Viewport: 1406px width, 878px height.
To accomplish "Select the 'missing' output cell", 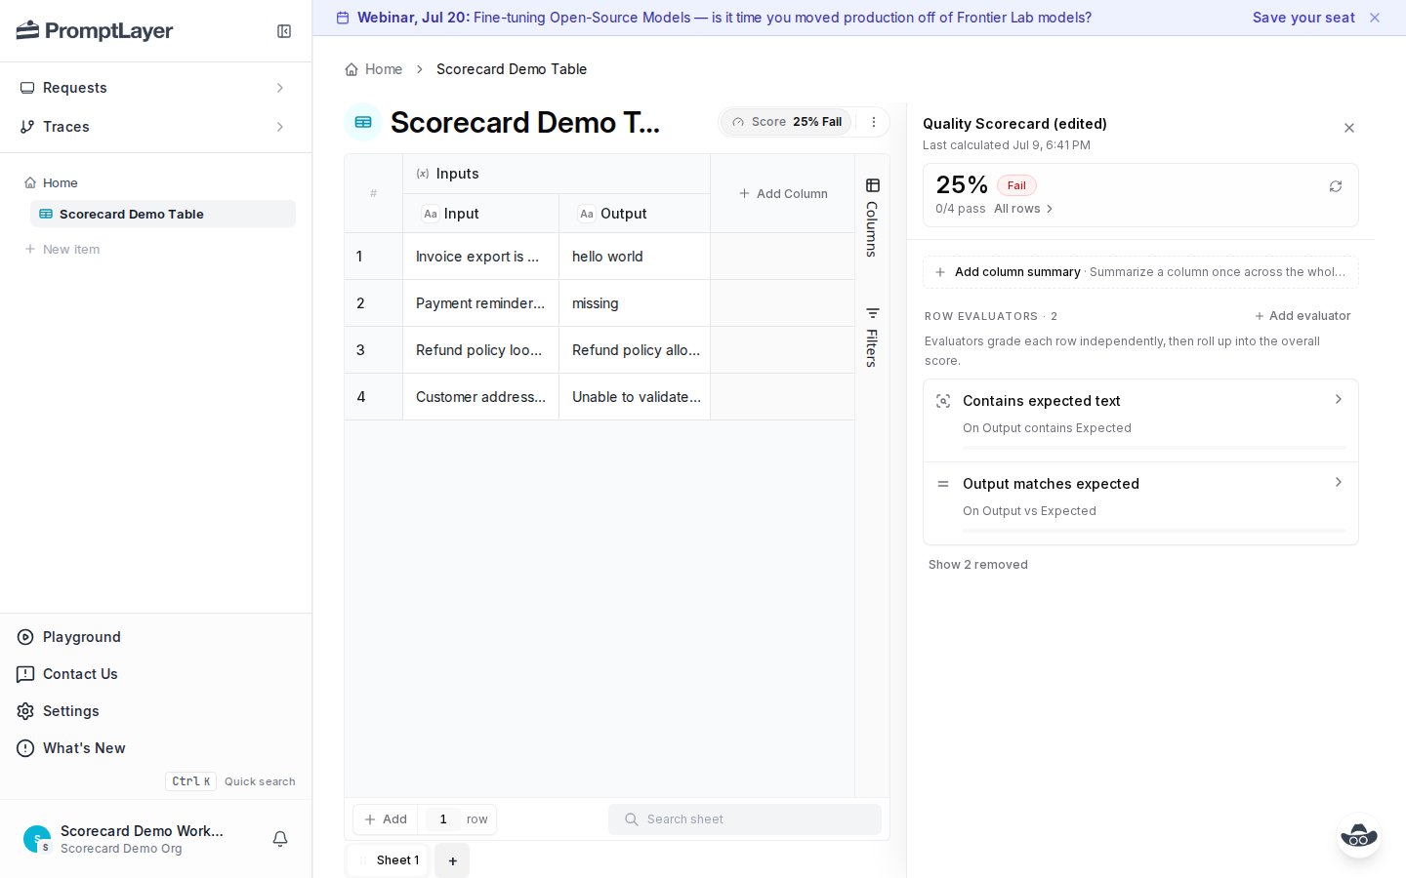I will [635, 303].
